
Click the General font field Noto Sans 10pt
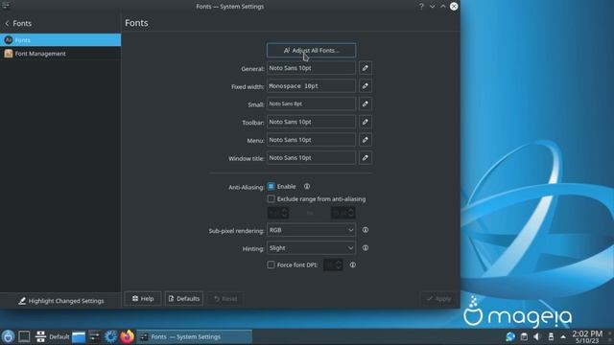[x=311, y=68]
